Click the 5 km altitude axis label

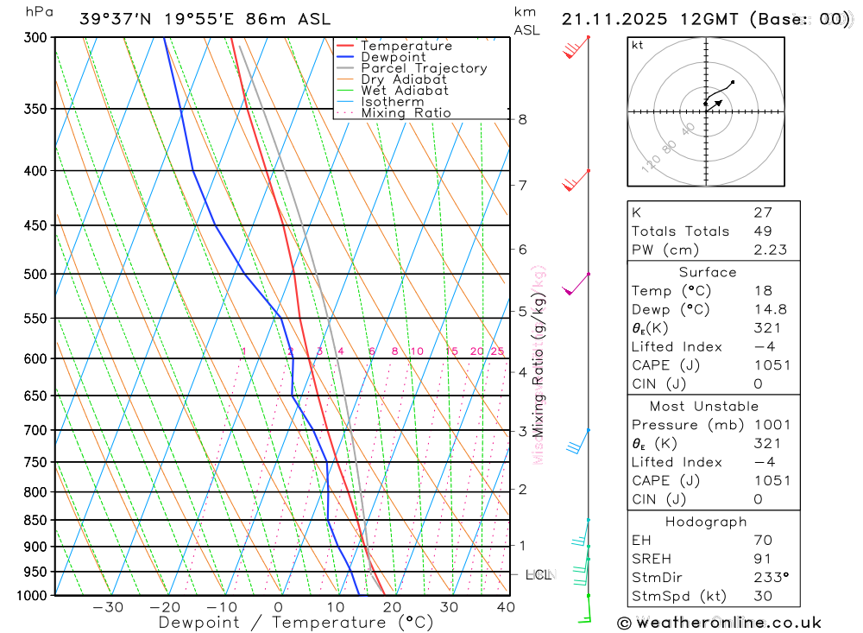coord(522,311)
